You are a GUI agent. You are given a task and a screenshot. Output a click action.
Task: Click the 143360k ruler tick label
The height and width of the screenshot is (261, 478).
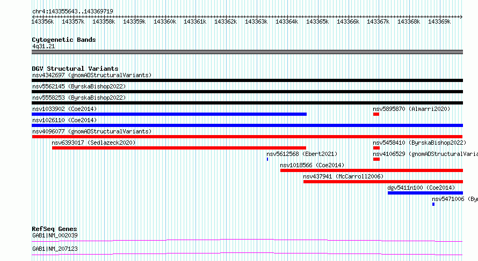[165, 21]
